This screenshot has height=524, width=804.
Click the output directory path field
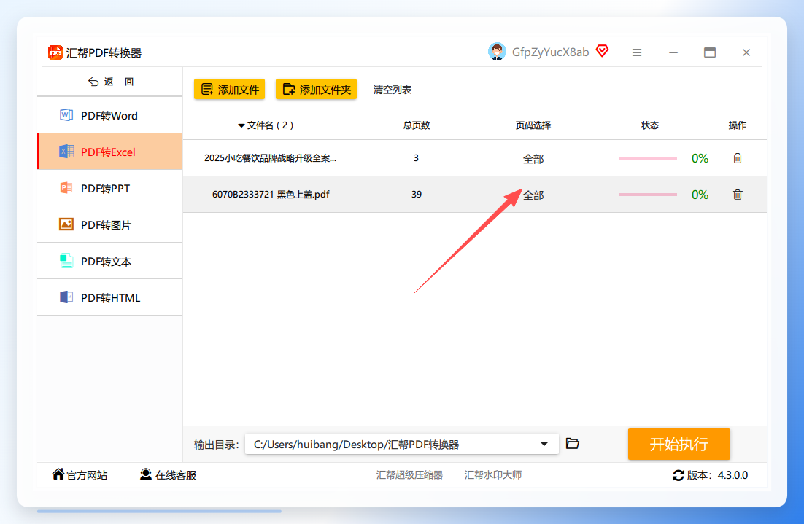(x=401, y=444)
